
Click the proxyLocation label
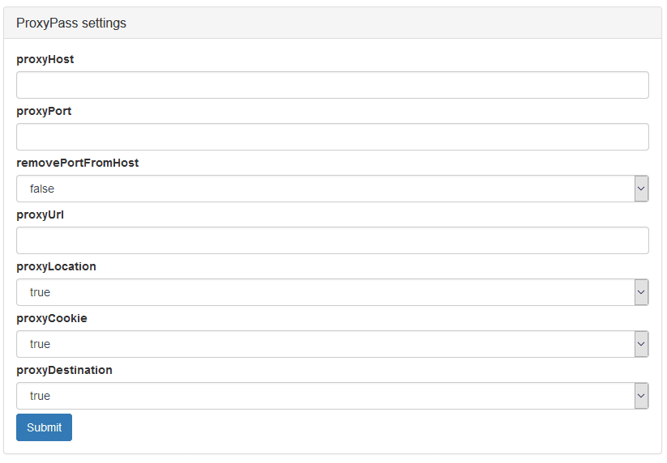coord(56,267)
